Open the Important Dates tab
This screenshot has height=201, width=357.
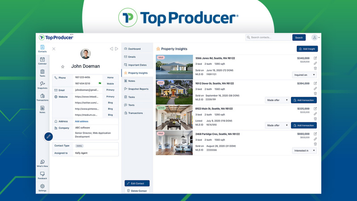pos(137,65)
